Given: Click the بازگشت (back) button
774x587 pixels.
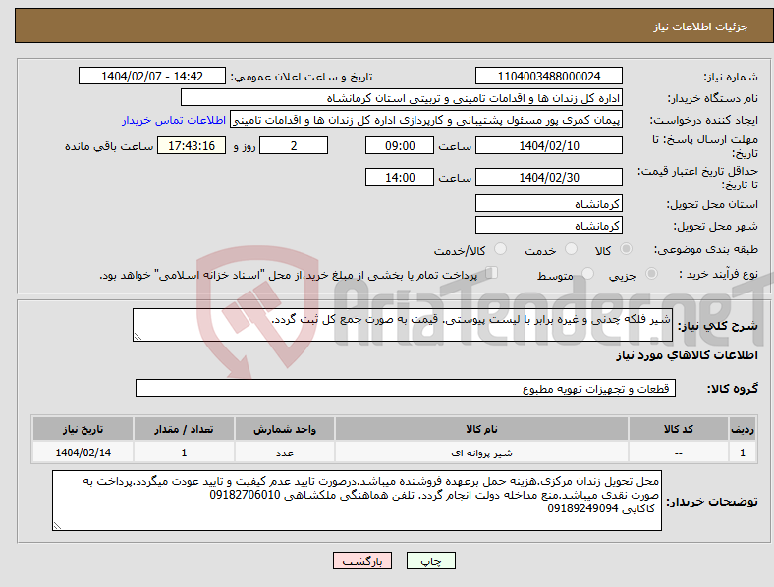Looking at the screenshot, I should [x=362, y=560].
